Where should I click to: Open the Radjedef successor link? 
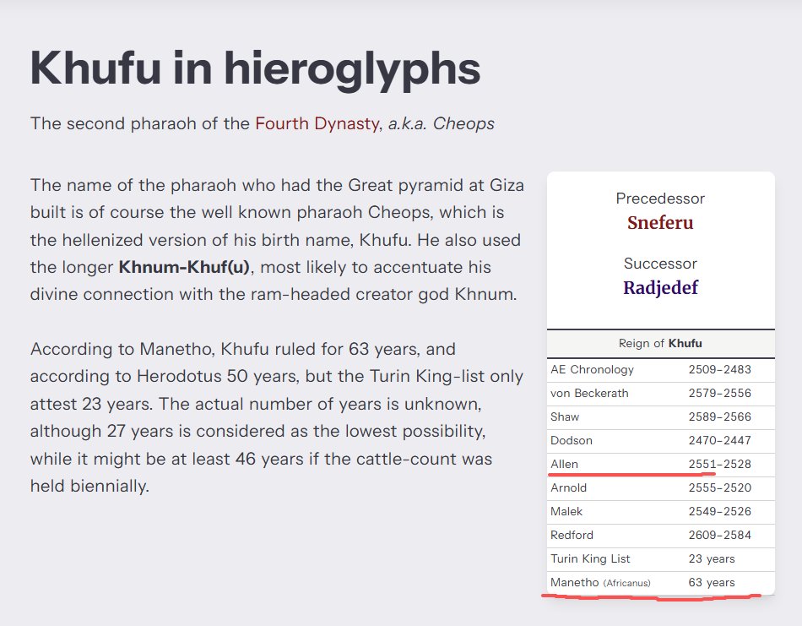point(660,288)
